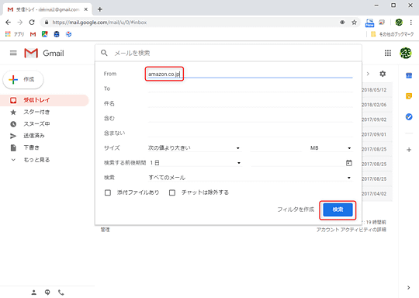Open the Chrome three-dot menu
This screenshot has width=419, height=298.
[410, 23]
